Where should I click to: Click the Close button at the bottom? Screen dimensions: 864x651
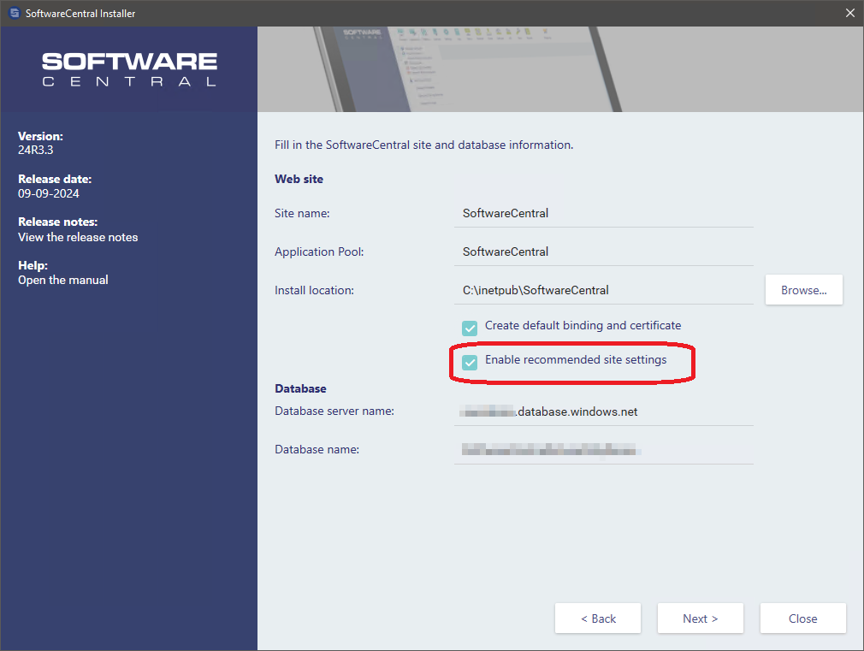(x=802, y=618)
